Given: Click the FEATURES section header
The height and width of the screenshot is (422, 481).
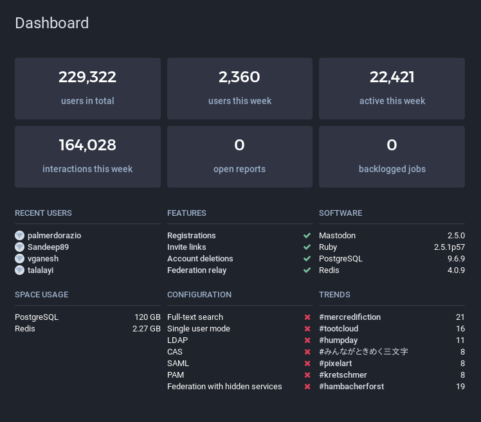Looking at the screenshot, I should click(186, 213).
